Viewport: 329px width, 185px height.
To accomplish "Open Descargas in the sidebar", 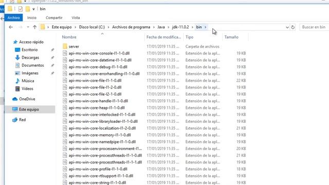I will coord(30,58).
